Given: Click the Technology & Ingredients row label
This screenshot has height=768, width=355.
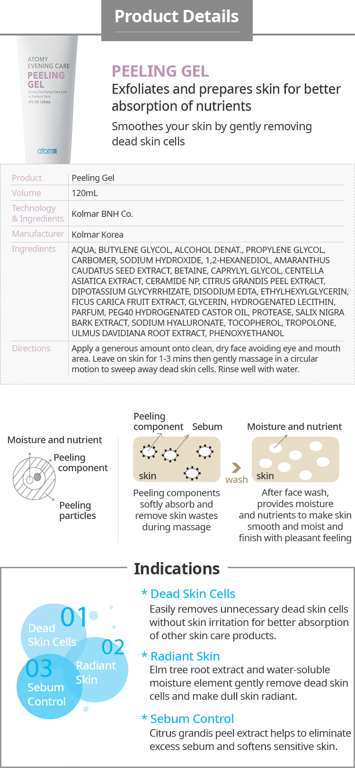Looking at the screenshot, I should [x=37, y=214].
